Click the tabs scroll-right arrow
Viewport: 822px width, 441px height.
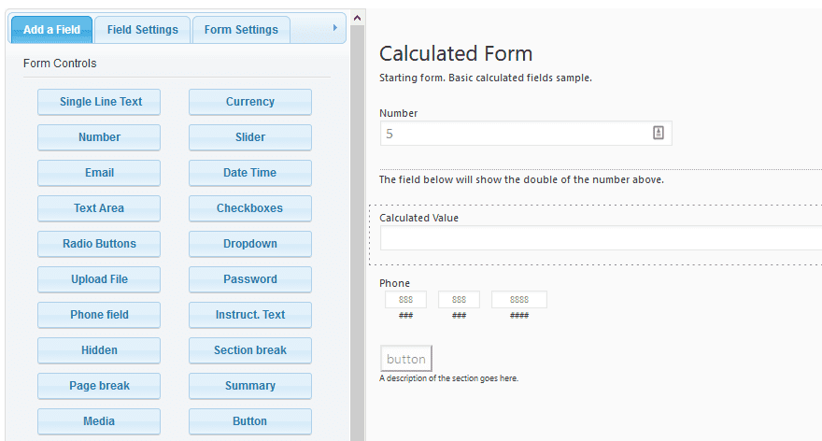click(335, 28)
